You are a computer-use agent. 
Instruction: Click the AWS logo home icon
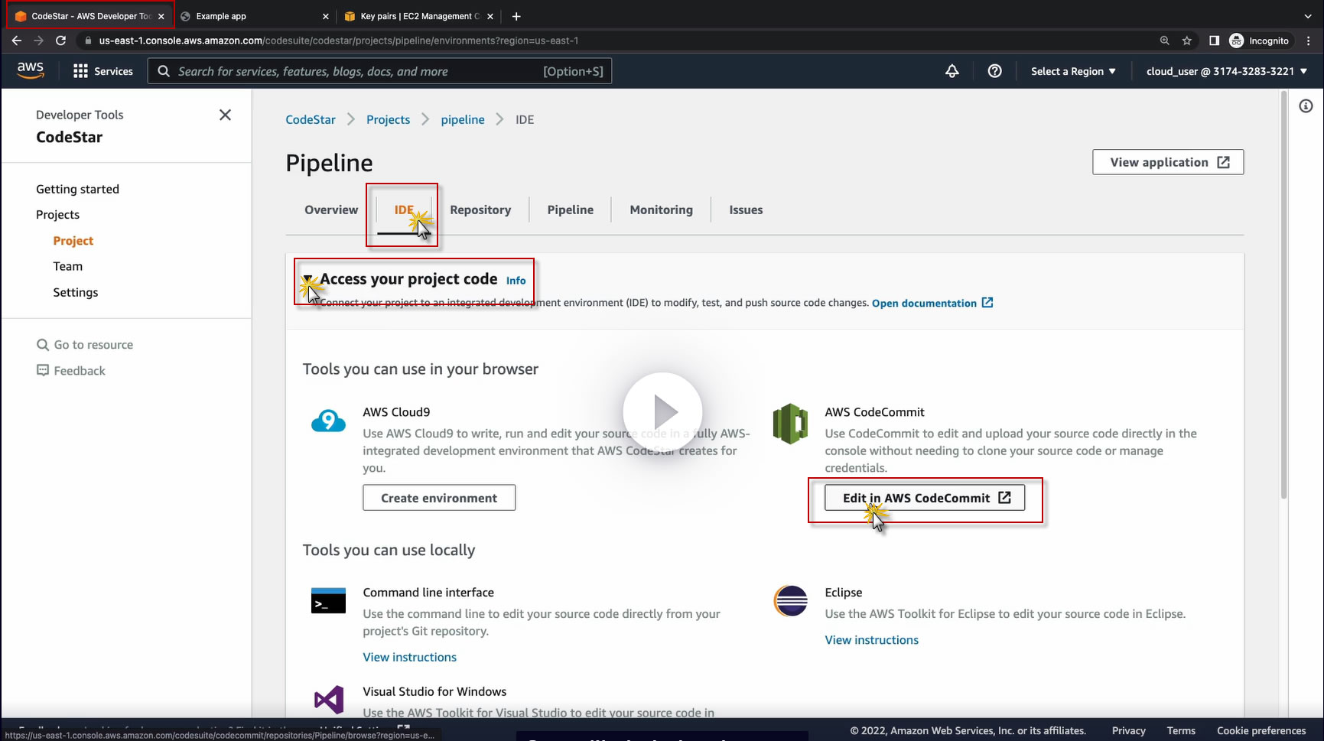point(31,70)
